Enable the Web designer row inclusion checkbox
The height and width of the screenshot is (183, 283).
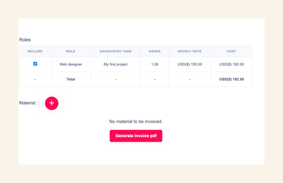(x=35, y=64)
